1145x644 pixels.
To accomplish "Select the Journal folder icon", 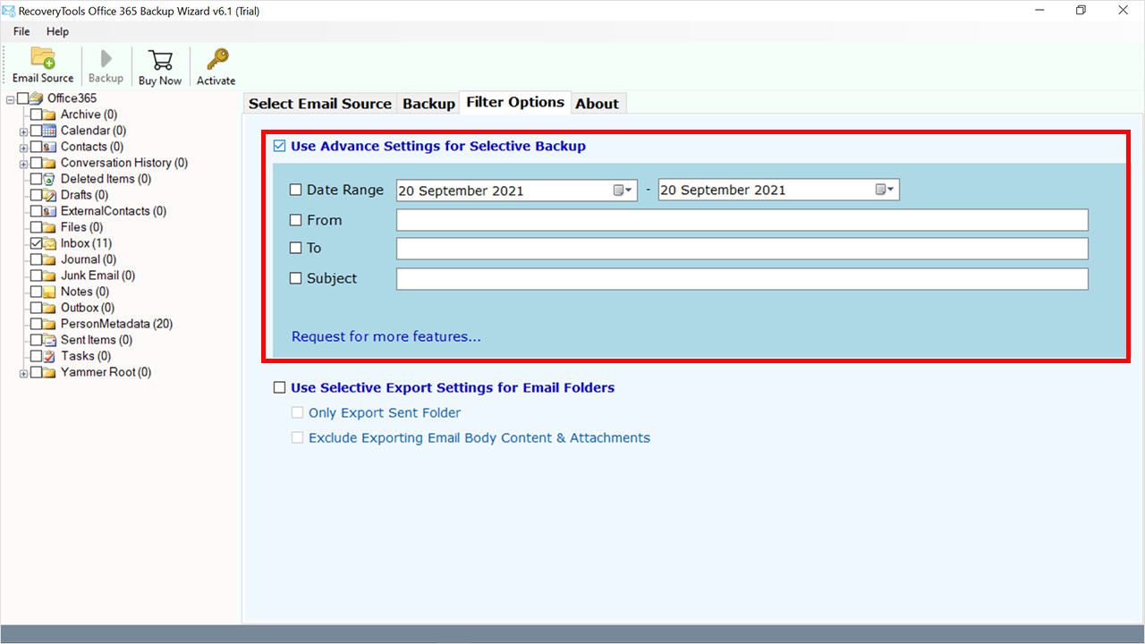I will (50, 259).
